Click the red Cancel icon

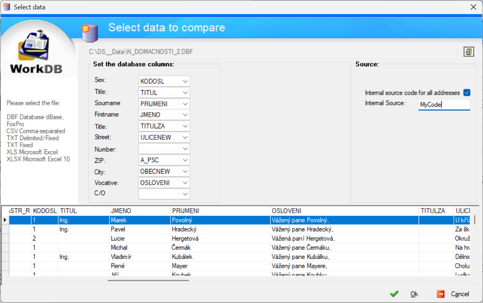point(441,294)
